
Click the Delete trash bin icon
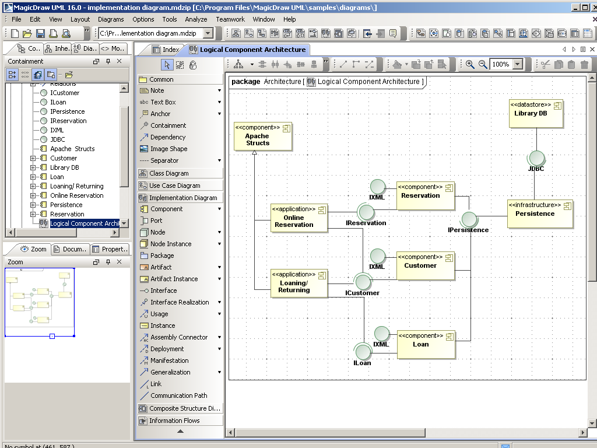[584, 64]
